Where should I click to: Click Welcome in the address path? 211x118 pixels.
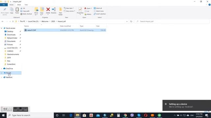[45, 21]
